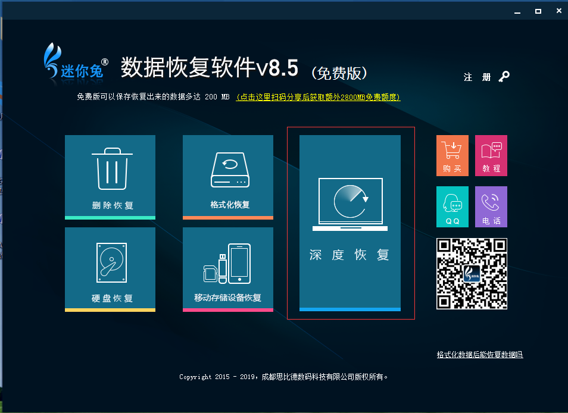Open the 删除恢复 (deleted file recovery) tile
Screen dimensions: 568x413
[110, 177]
